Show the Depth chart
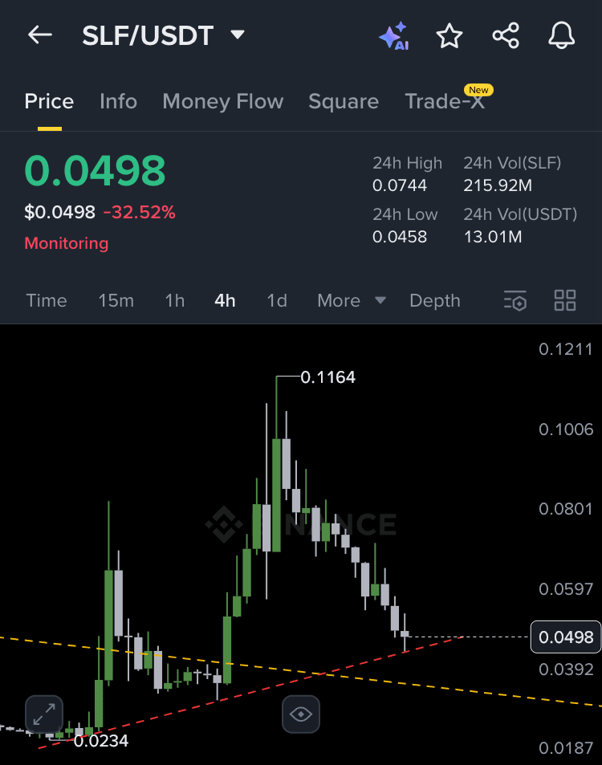The image size is (602, 765). click(x=435, y=300)
